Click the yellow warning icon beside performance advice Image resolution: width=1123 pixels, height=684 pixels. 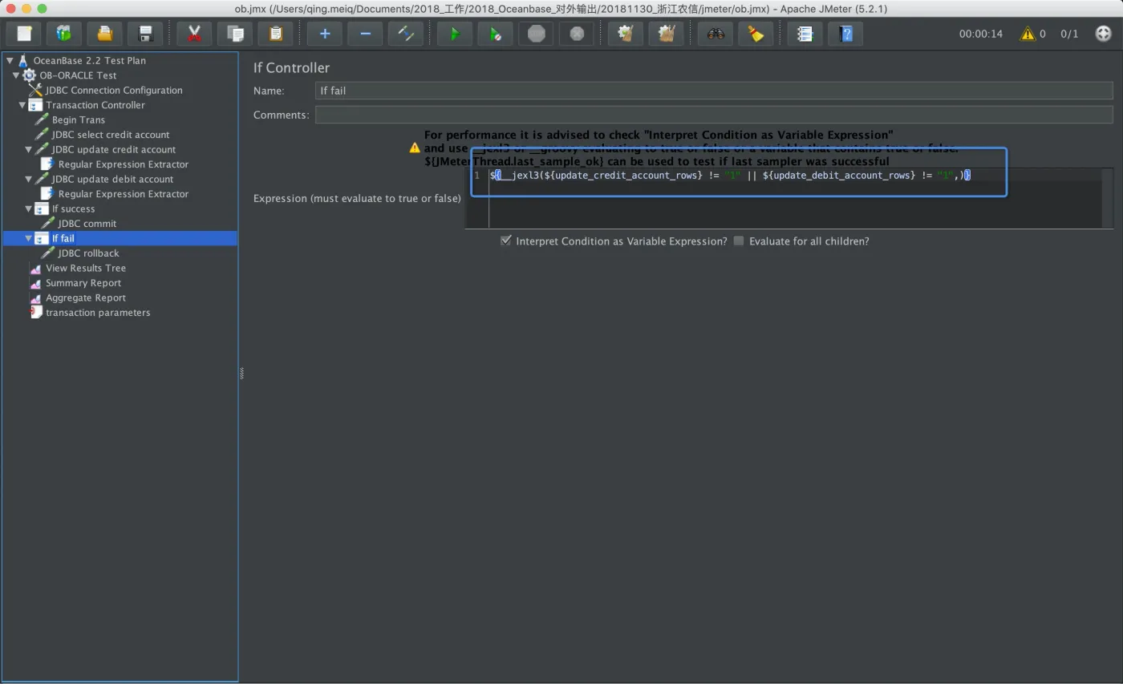[x=415, y=148]
